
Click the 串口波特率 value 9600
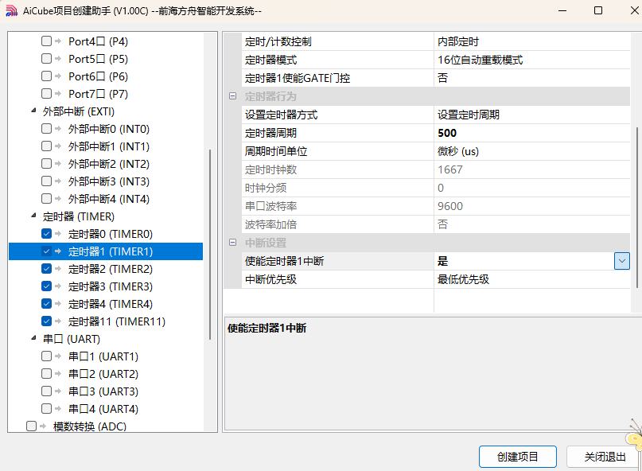532,206
